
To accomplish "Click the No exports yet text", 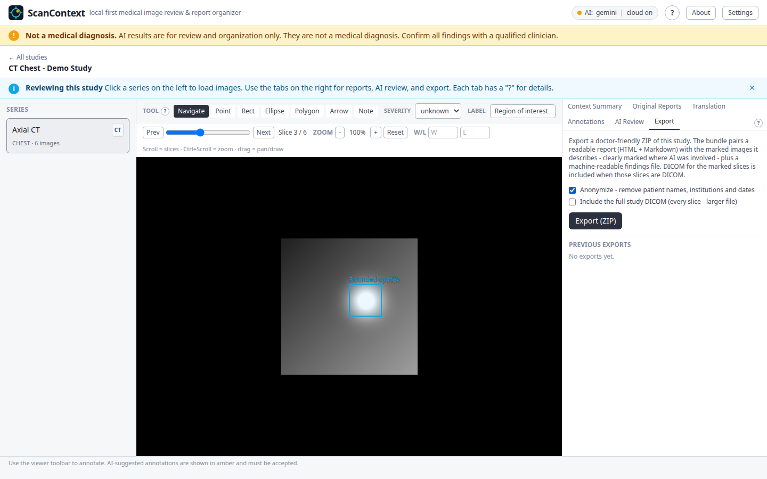I will click(592, 257).
